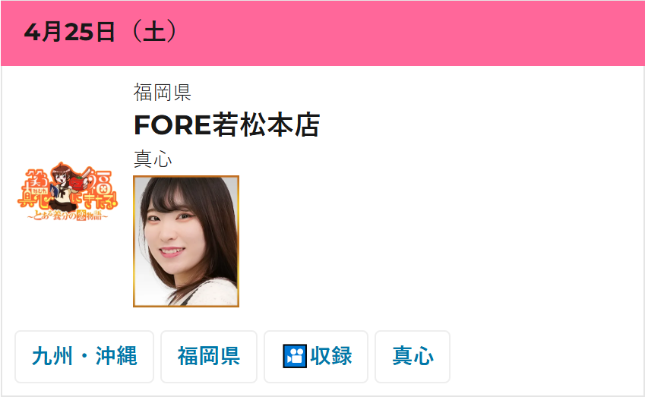Open the 真心に福きたる program logo
This screenshot has height=397, width=645.
click(68, 192)
